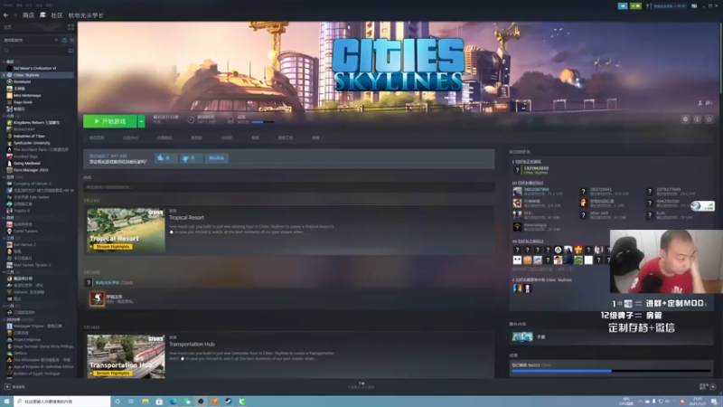Click the clock recent-sort icon in library

[x=64, y=40]
